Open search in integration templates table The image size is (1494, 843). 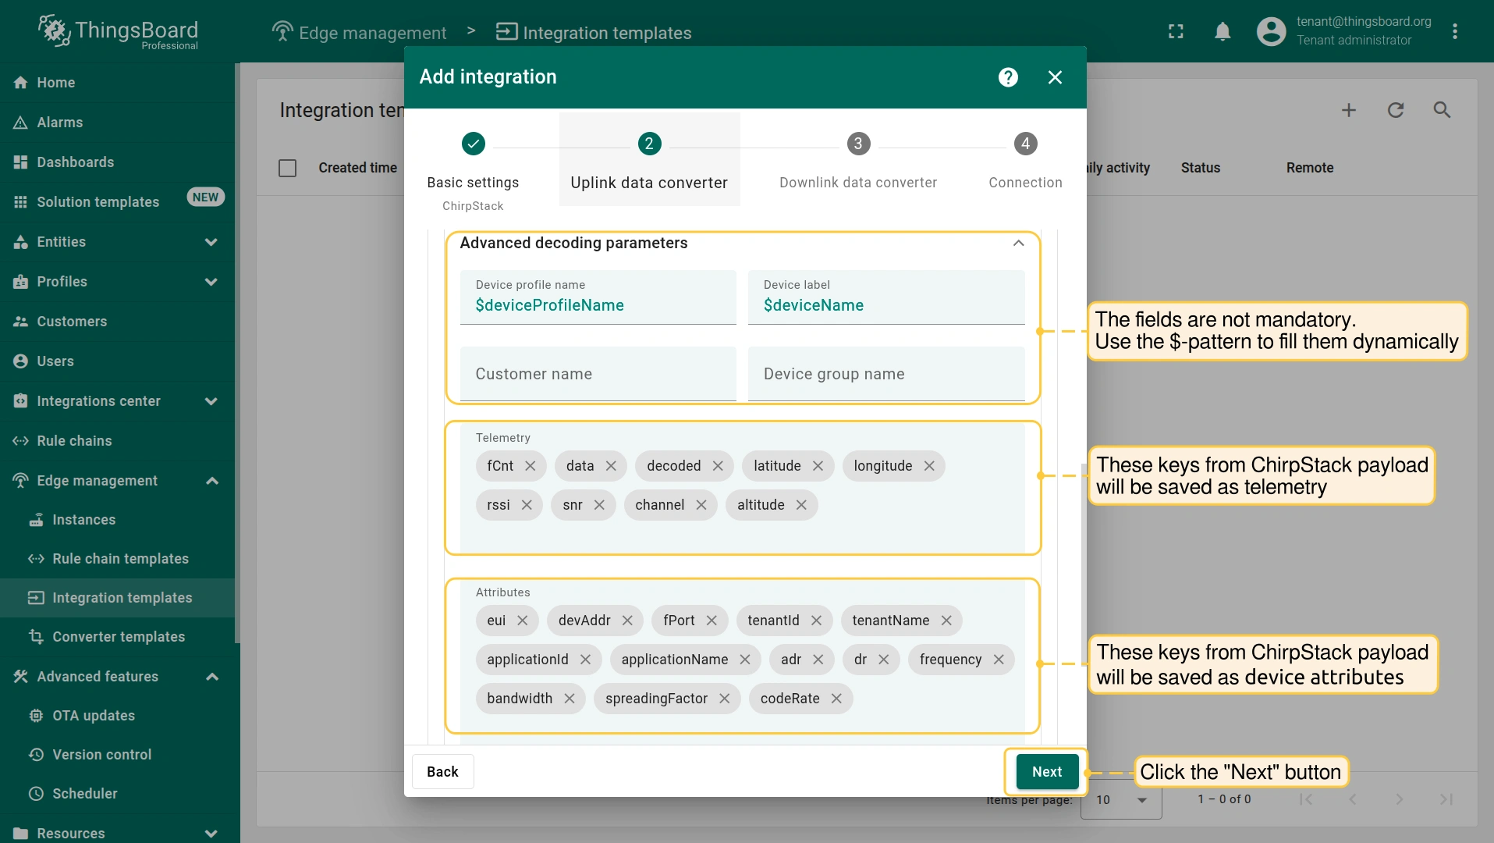click(1442, 110)
